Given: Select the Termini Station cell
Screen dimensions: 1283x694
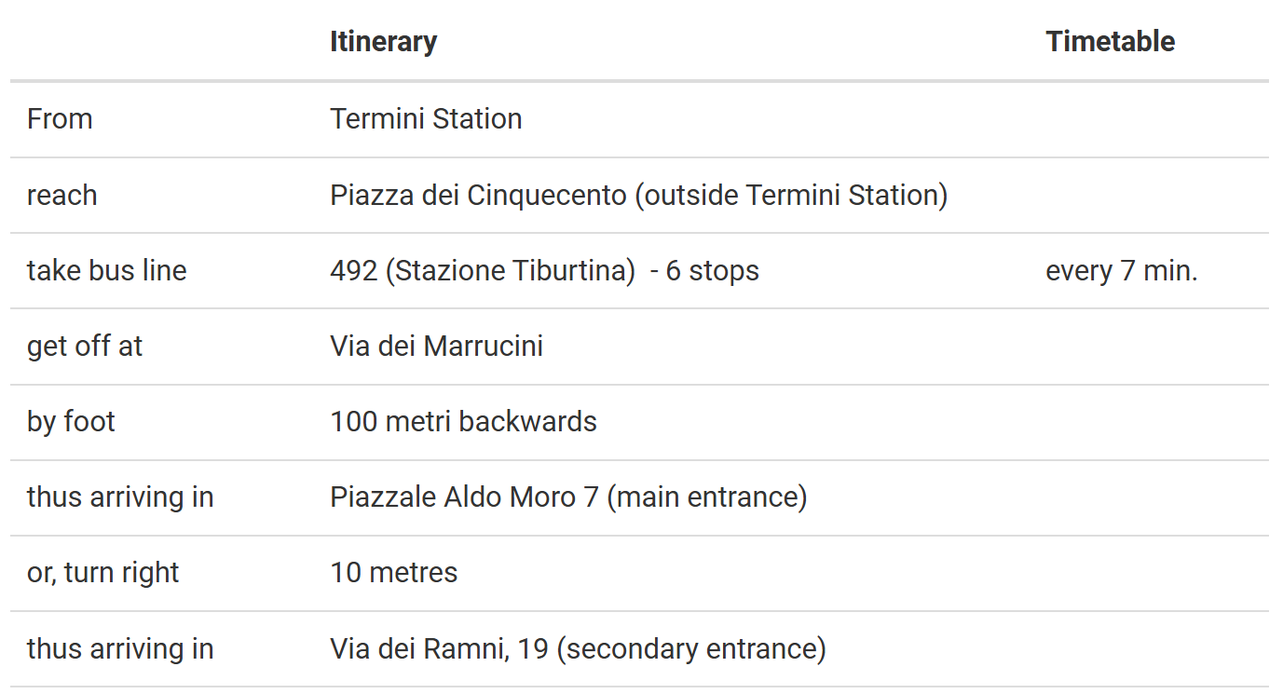Looking at the screenshot, I should click(x=426, y=119).
